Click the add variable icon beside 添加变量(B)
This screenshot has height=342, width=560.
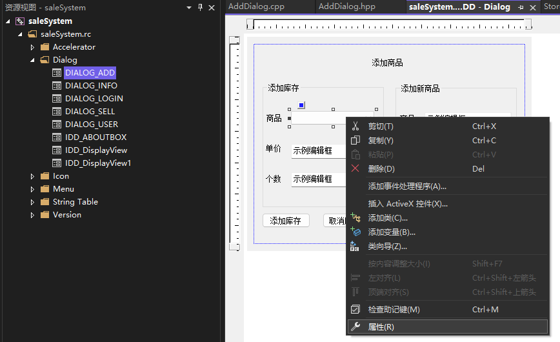tap(355, 232)
